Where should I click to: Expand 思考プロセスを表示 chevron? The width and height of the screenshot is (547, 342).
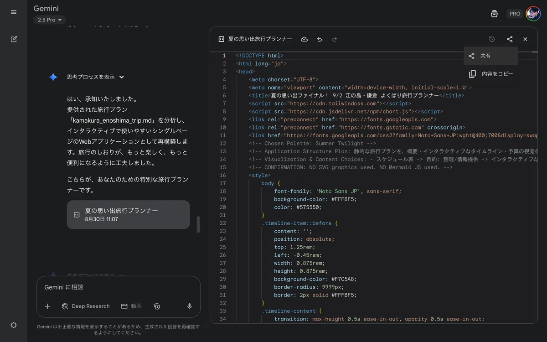tap(122, 77)
